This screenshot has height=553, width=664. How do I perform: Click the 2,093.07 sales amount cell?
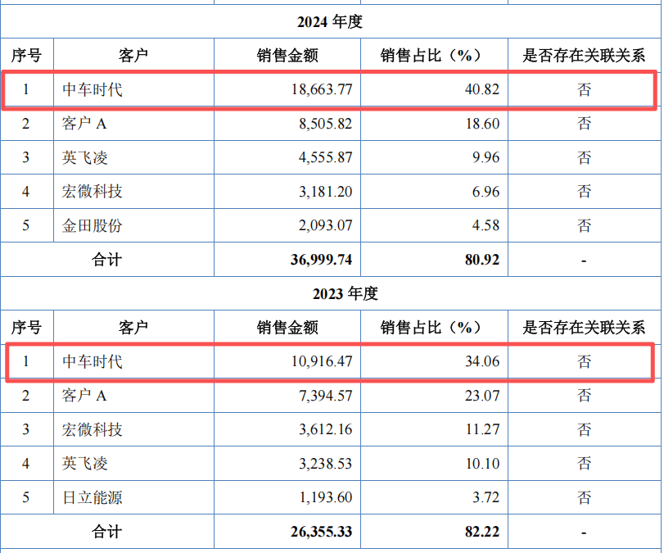321,225
